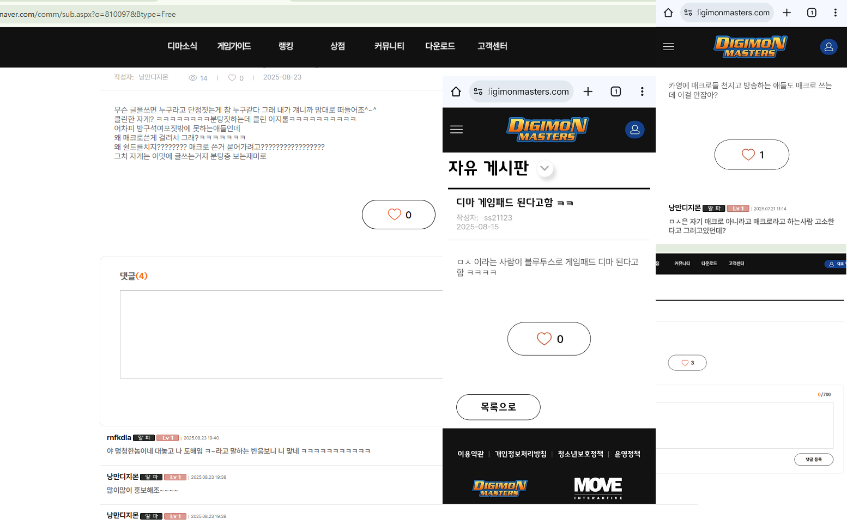Open the 디마소식 navigation menu
The width and height of the screenshot is (847, 525).
[x=182, y=46]
